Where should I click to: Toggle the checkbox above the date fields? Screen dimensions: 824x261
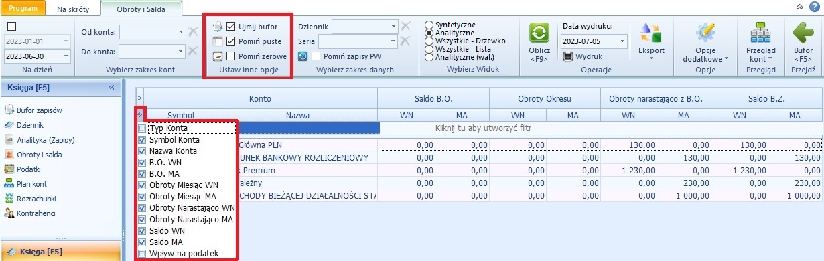(11, 26)
